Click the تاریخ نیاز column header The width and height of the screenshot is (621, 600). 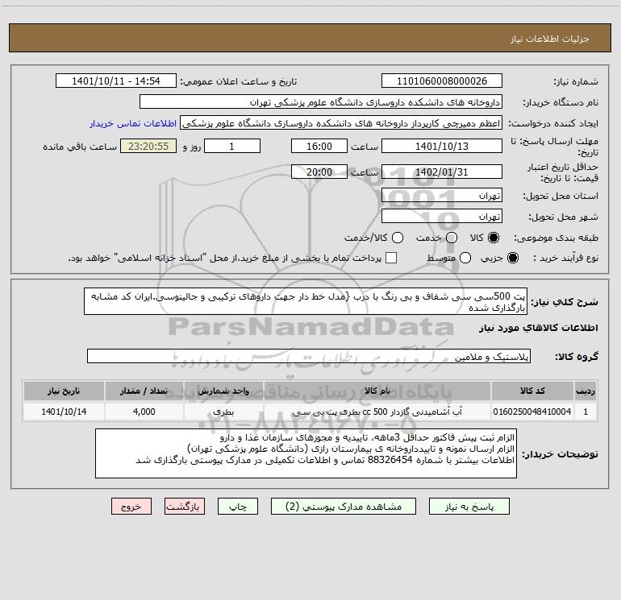click(64, 391)
